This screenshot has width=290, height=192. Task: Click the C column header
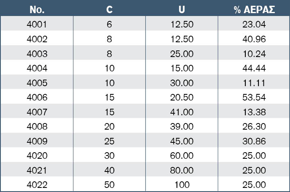pyautogui.click(x=109, y=9)
